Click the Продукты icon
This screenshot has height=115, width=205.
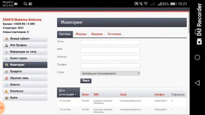click(6, 72)
